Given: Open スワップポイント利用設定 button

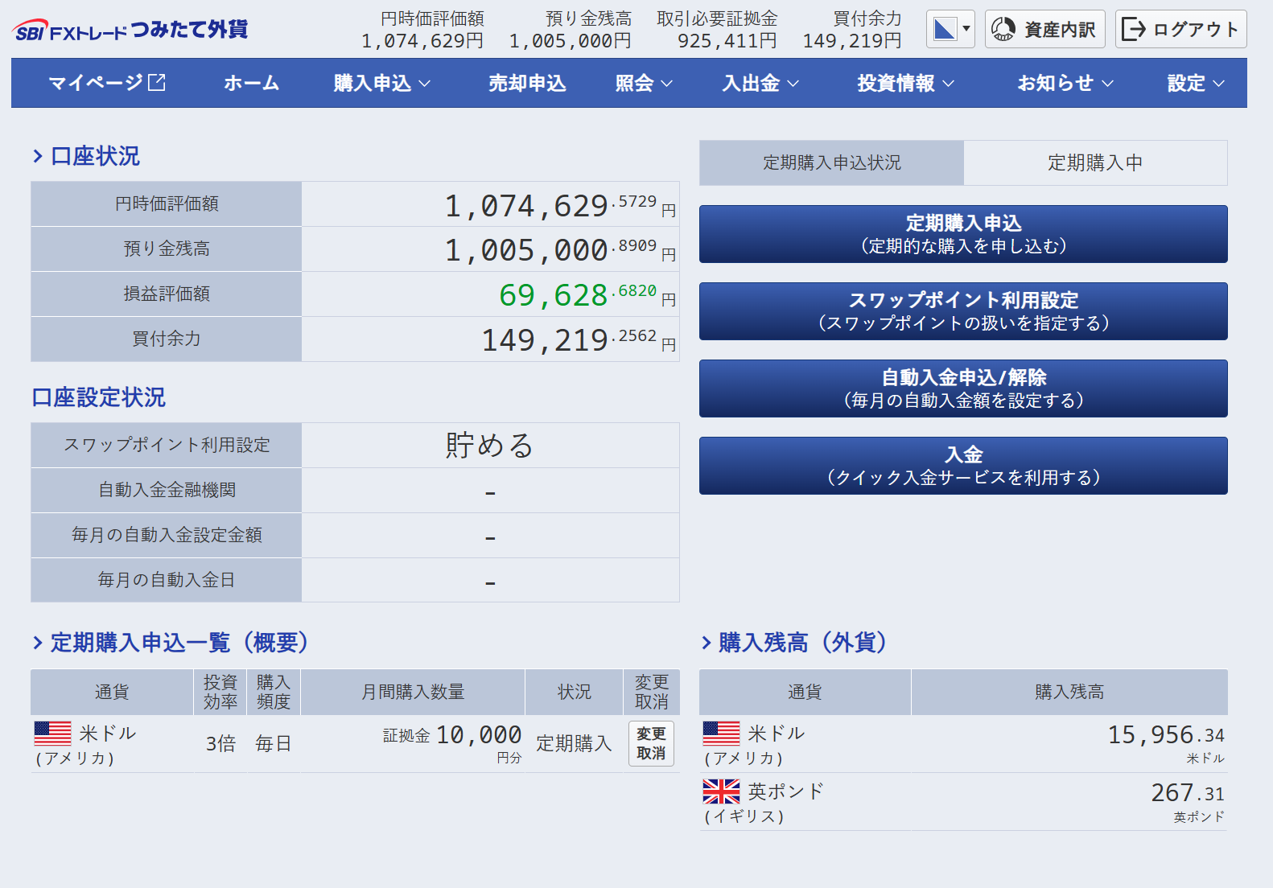Looking at the screenshot, I should pyautogui.click(x=962, y=311).
